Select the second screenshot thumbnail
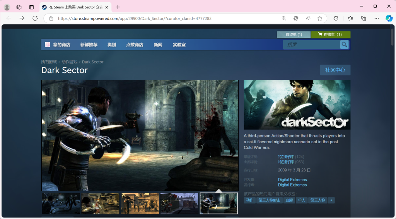 point(100,204)
